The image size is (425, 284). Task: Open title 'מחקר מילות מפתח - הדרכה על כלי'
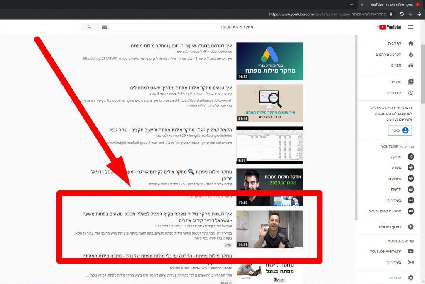157,256
